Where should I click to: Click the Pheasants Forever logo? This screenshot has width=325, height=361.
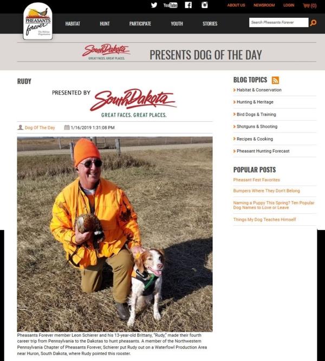38,21
